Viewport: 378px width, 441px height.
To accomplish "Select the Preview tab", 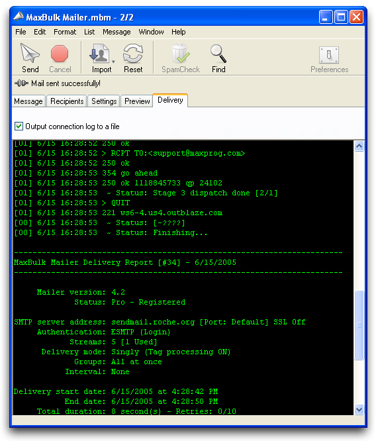I will pos(137,101).
